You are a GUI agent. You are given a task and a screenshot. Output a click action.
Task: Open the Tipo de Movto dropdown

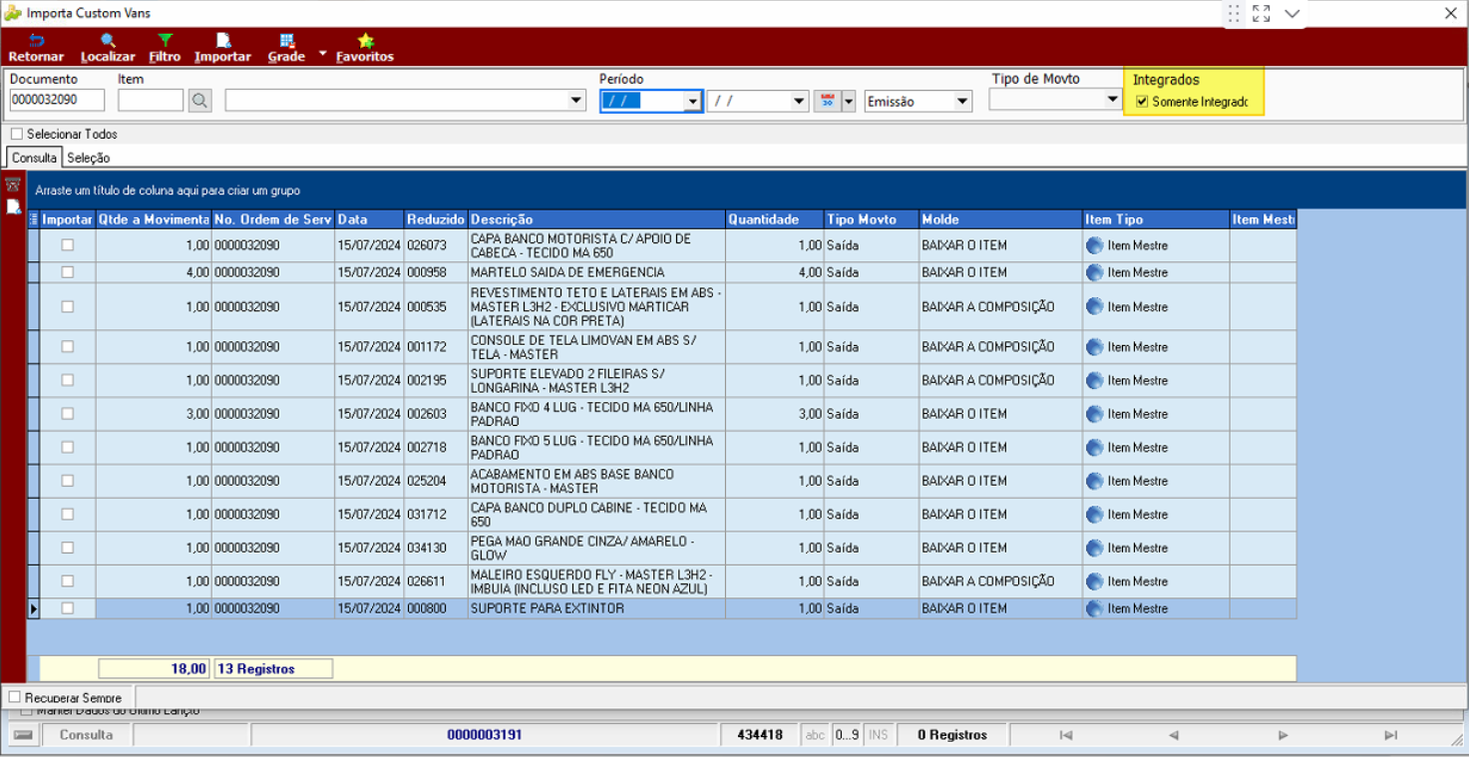1113,100
